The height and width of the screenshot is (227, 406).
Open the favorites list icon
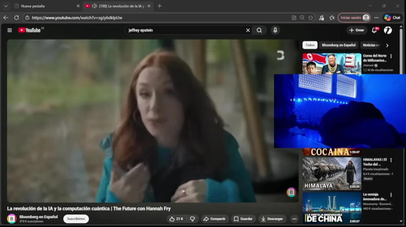pos(332,18)
